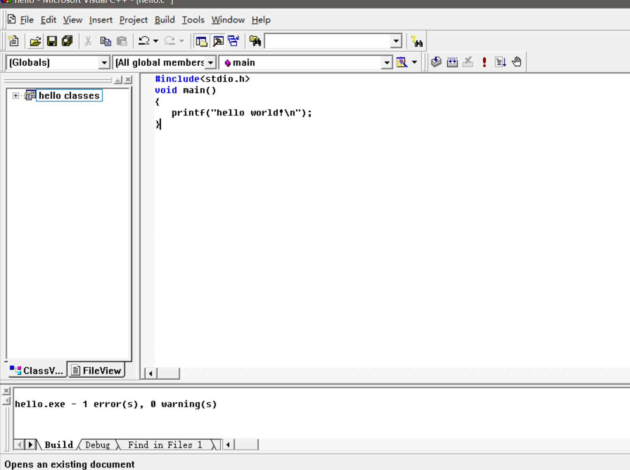Screen dimensions: 630x470
Task: Open the View menu
Action: tap(73, 20)
